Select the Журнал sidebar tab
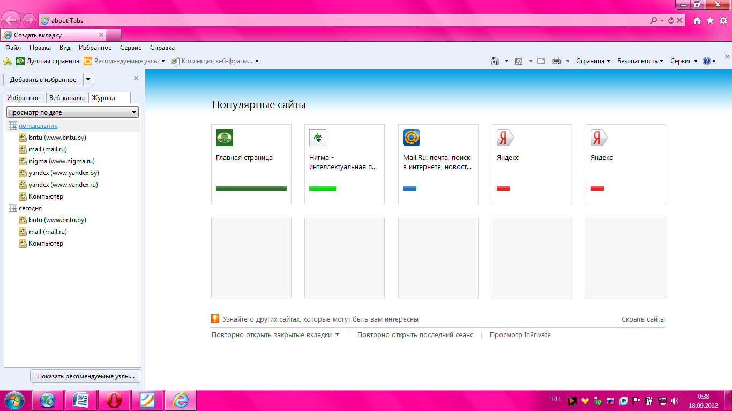 pos(109,97)
